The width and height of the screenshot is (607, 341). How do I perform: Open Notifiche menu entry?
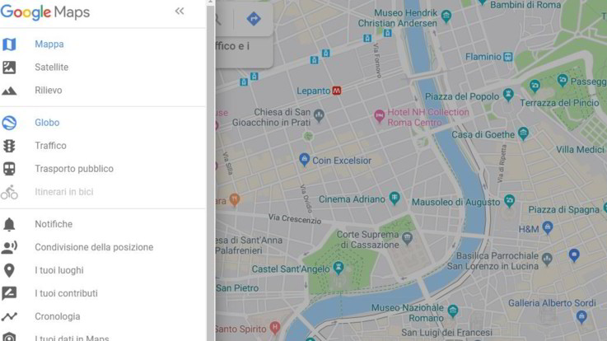coord(54,224)
